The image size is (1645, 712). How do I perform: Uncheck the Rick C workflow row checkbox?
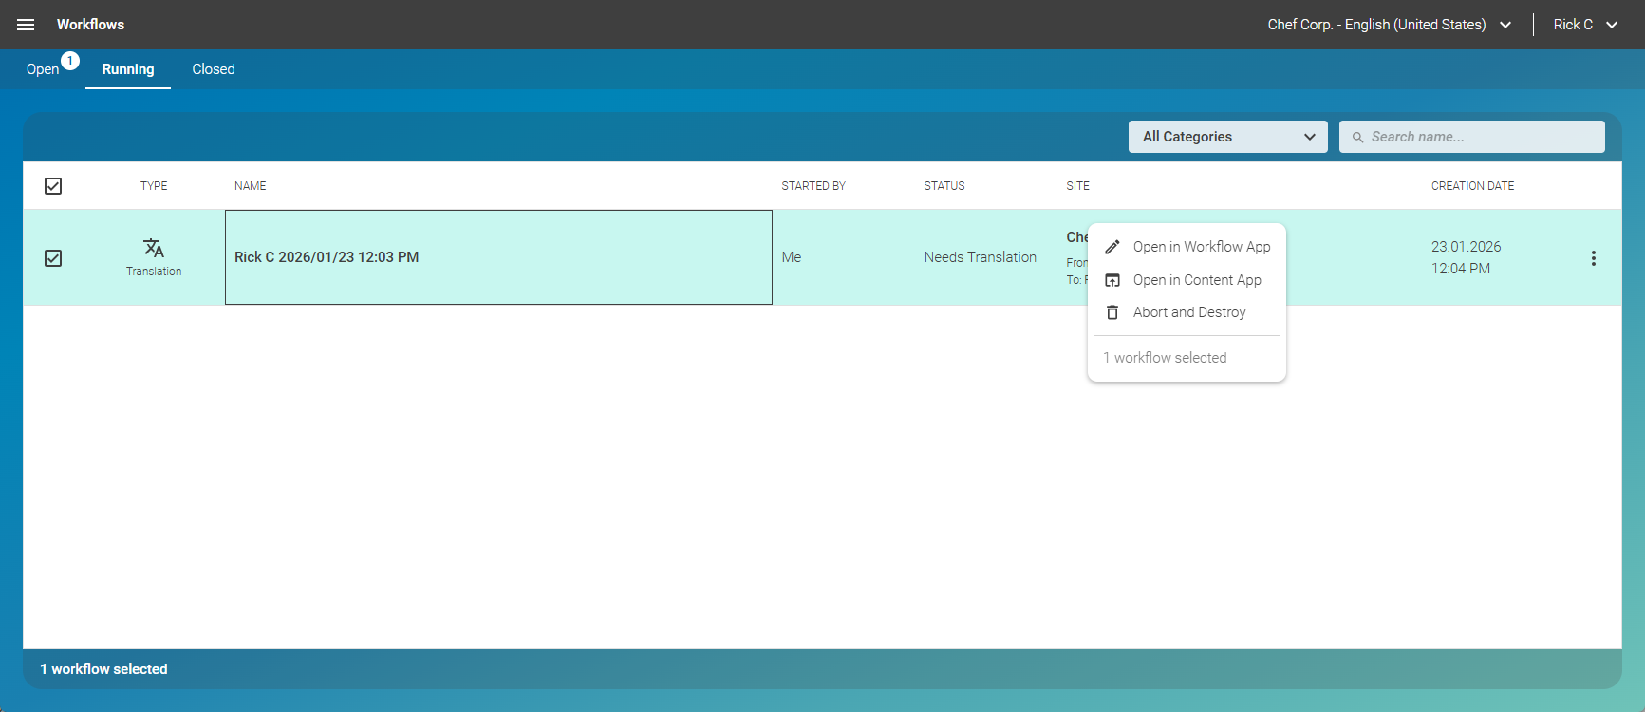click(53, 258)
